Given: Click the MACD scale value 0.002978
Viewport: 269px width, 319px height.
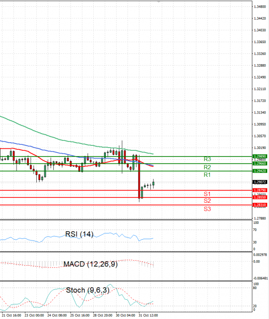Looking at the screenshot, I should click(260, 255).
